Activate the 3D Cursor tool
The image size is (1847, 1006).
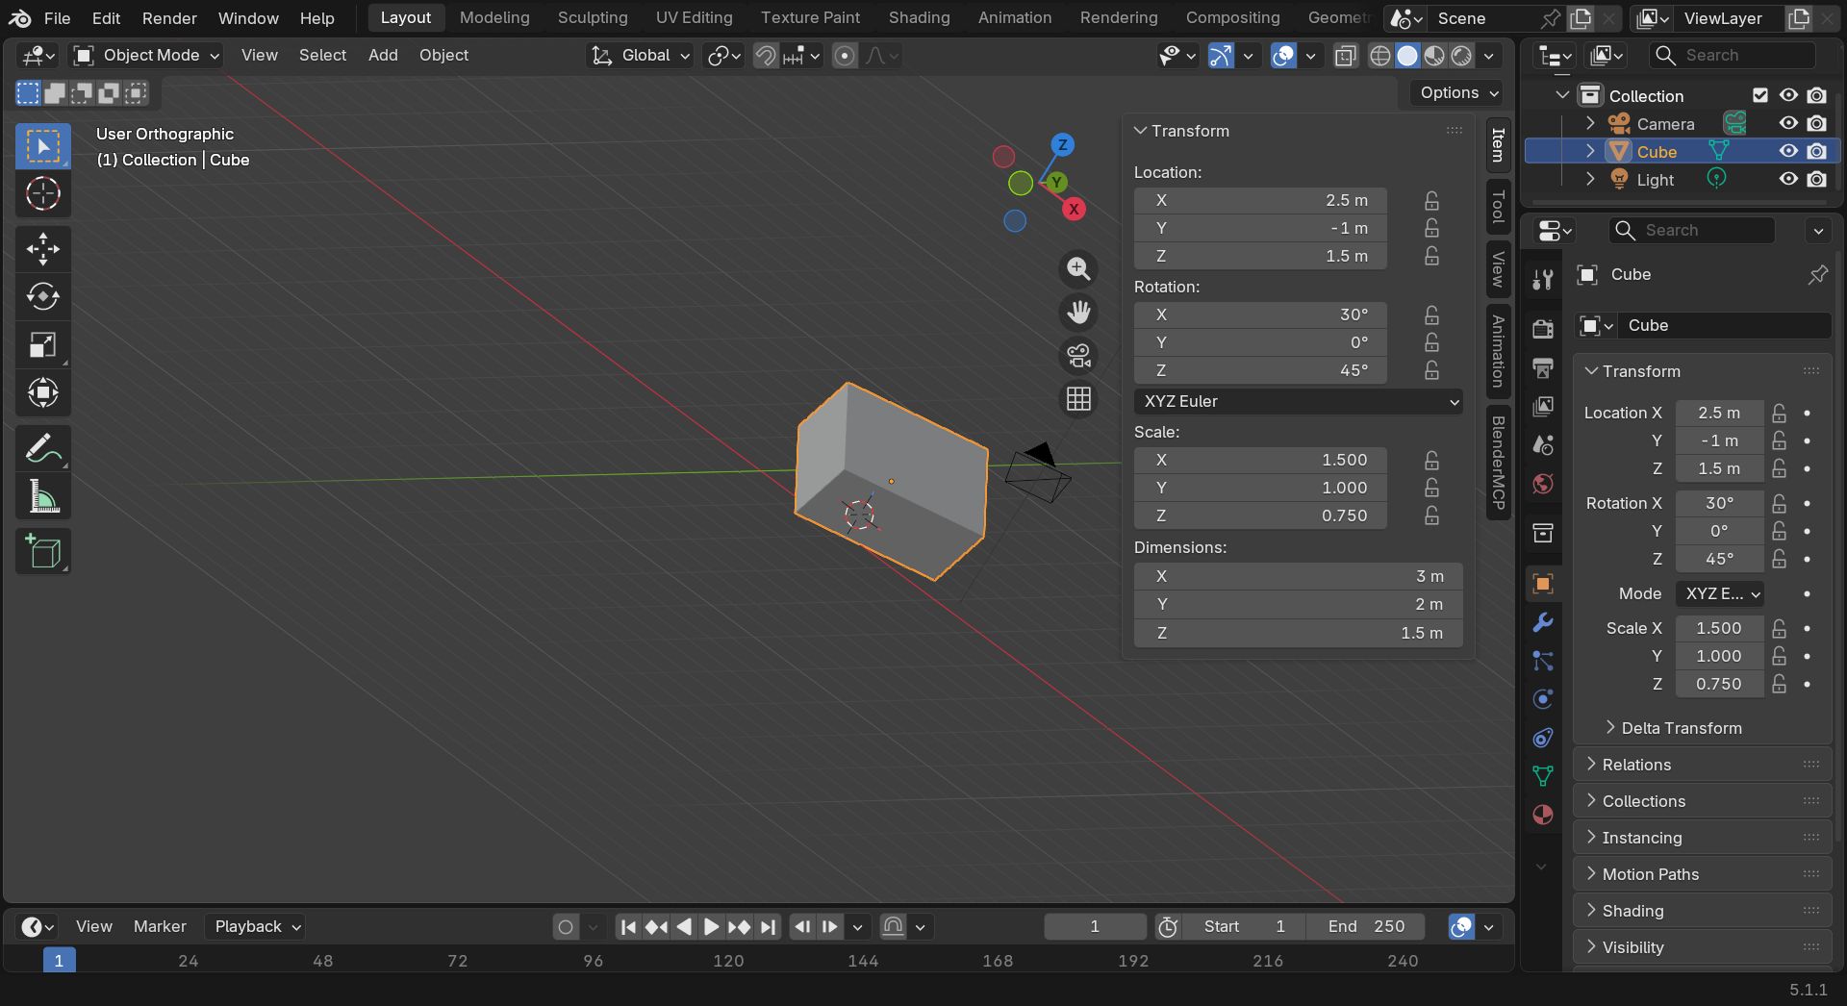click(42, 194)
